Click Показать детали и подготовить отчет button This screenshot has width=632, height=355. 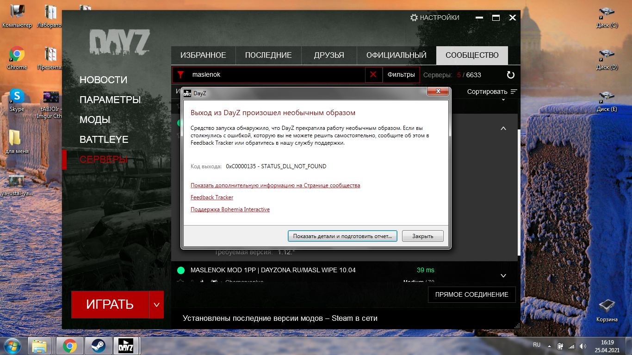[x=343, y=236]
